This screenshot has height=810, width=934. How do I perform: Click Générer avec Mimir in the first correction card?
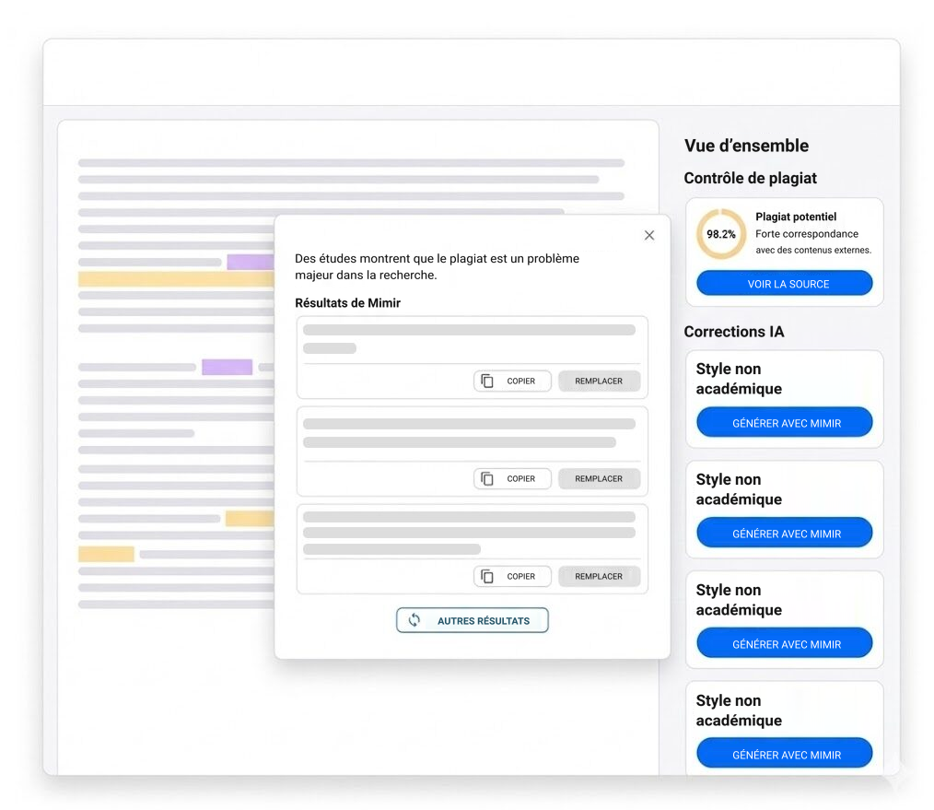[785, 423]
